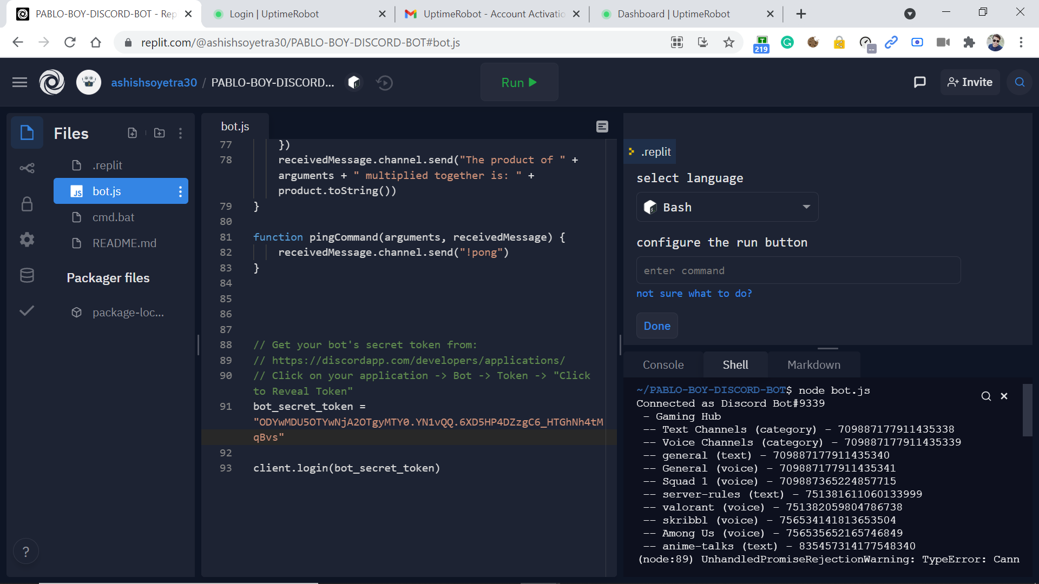Open the Secrets lock icon
1039x584 pixels.
tap(27, 204)
